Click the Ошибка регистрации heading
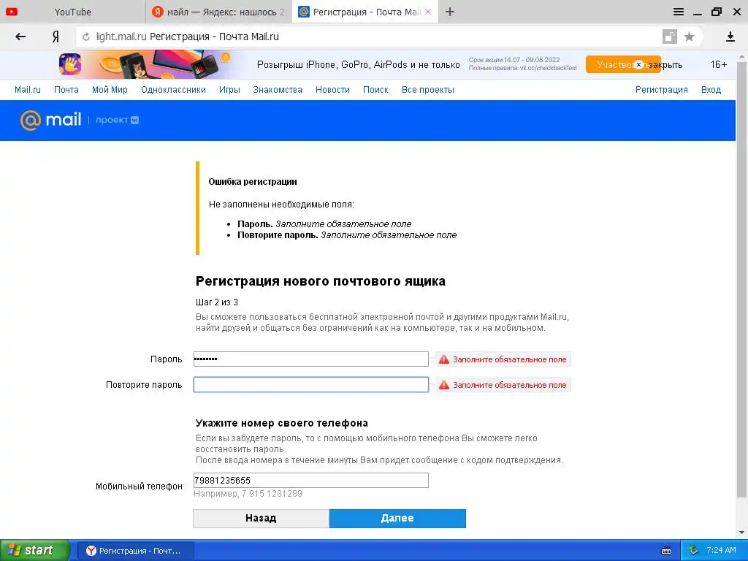The width and height of the screenshot is (748, 561). coord(253,182)
